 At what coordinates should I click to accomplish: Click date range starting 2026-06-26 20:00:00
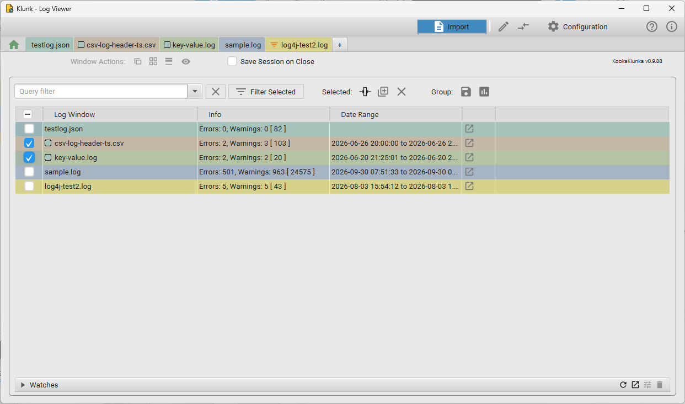tap(395, 143)
